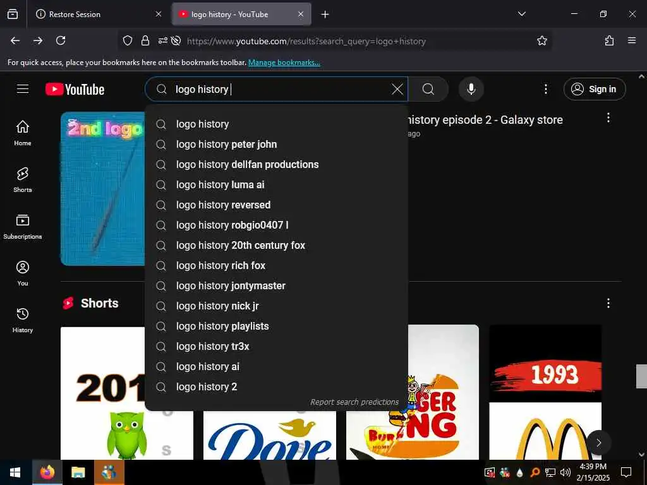The height and width of the screenshot is (485, 647).
Task: Click the magnifier search button
Action: tap(428, 89)
